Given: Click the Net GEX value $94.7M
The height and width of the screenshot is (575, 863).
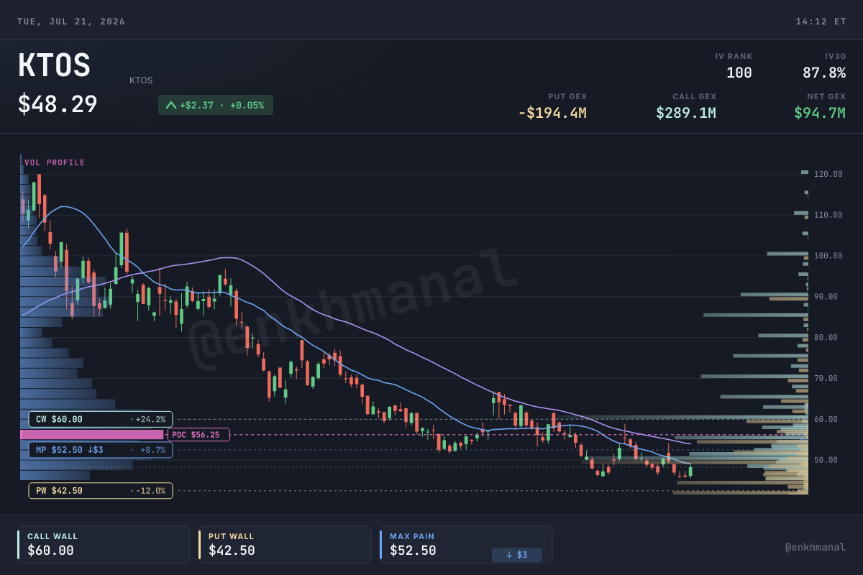Looking at the screenshot, I should (x=820, y=113).
